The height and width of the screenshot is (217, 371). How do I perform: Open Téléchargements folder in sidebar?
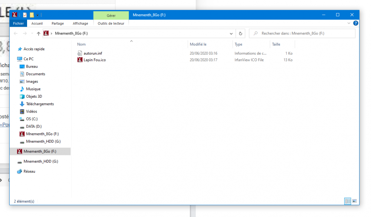tap(40, 104)
